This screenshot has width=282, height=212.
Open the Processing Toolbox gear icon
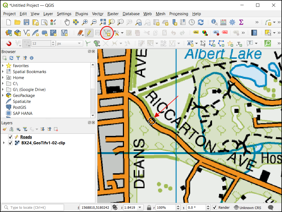[x=232, y=22]
